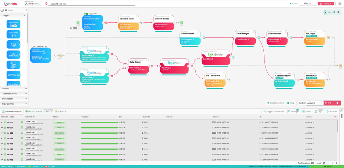
Task: Save the workflow
Action: [x=307, y=4]
